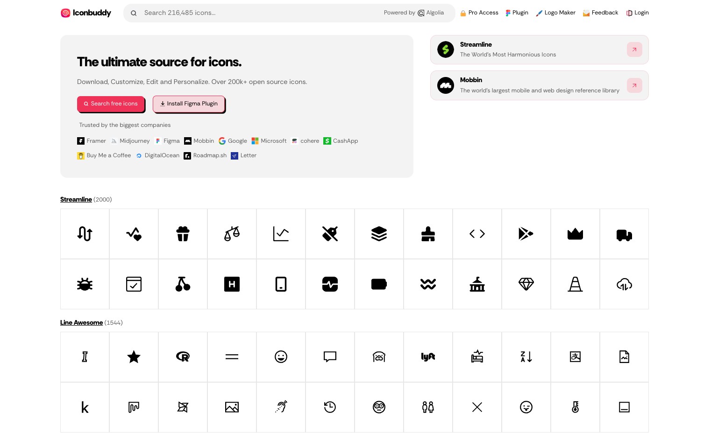Select the gift box icon
The image size is (711, 440).
coord(183,234)
